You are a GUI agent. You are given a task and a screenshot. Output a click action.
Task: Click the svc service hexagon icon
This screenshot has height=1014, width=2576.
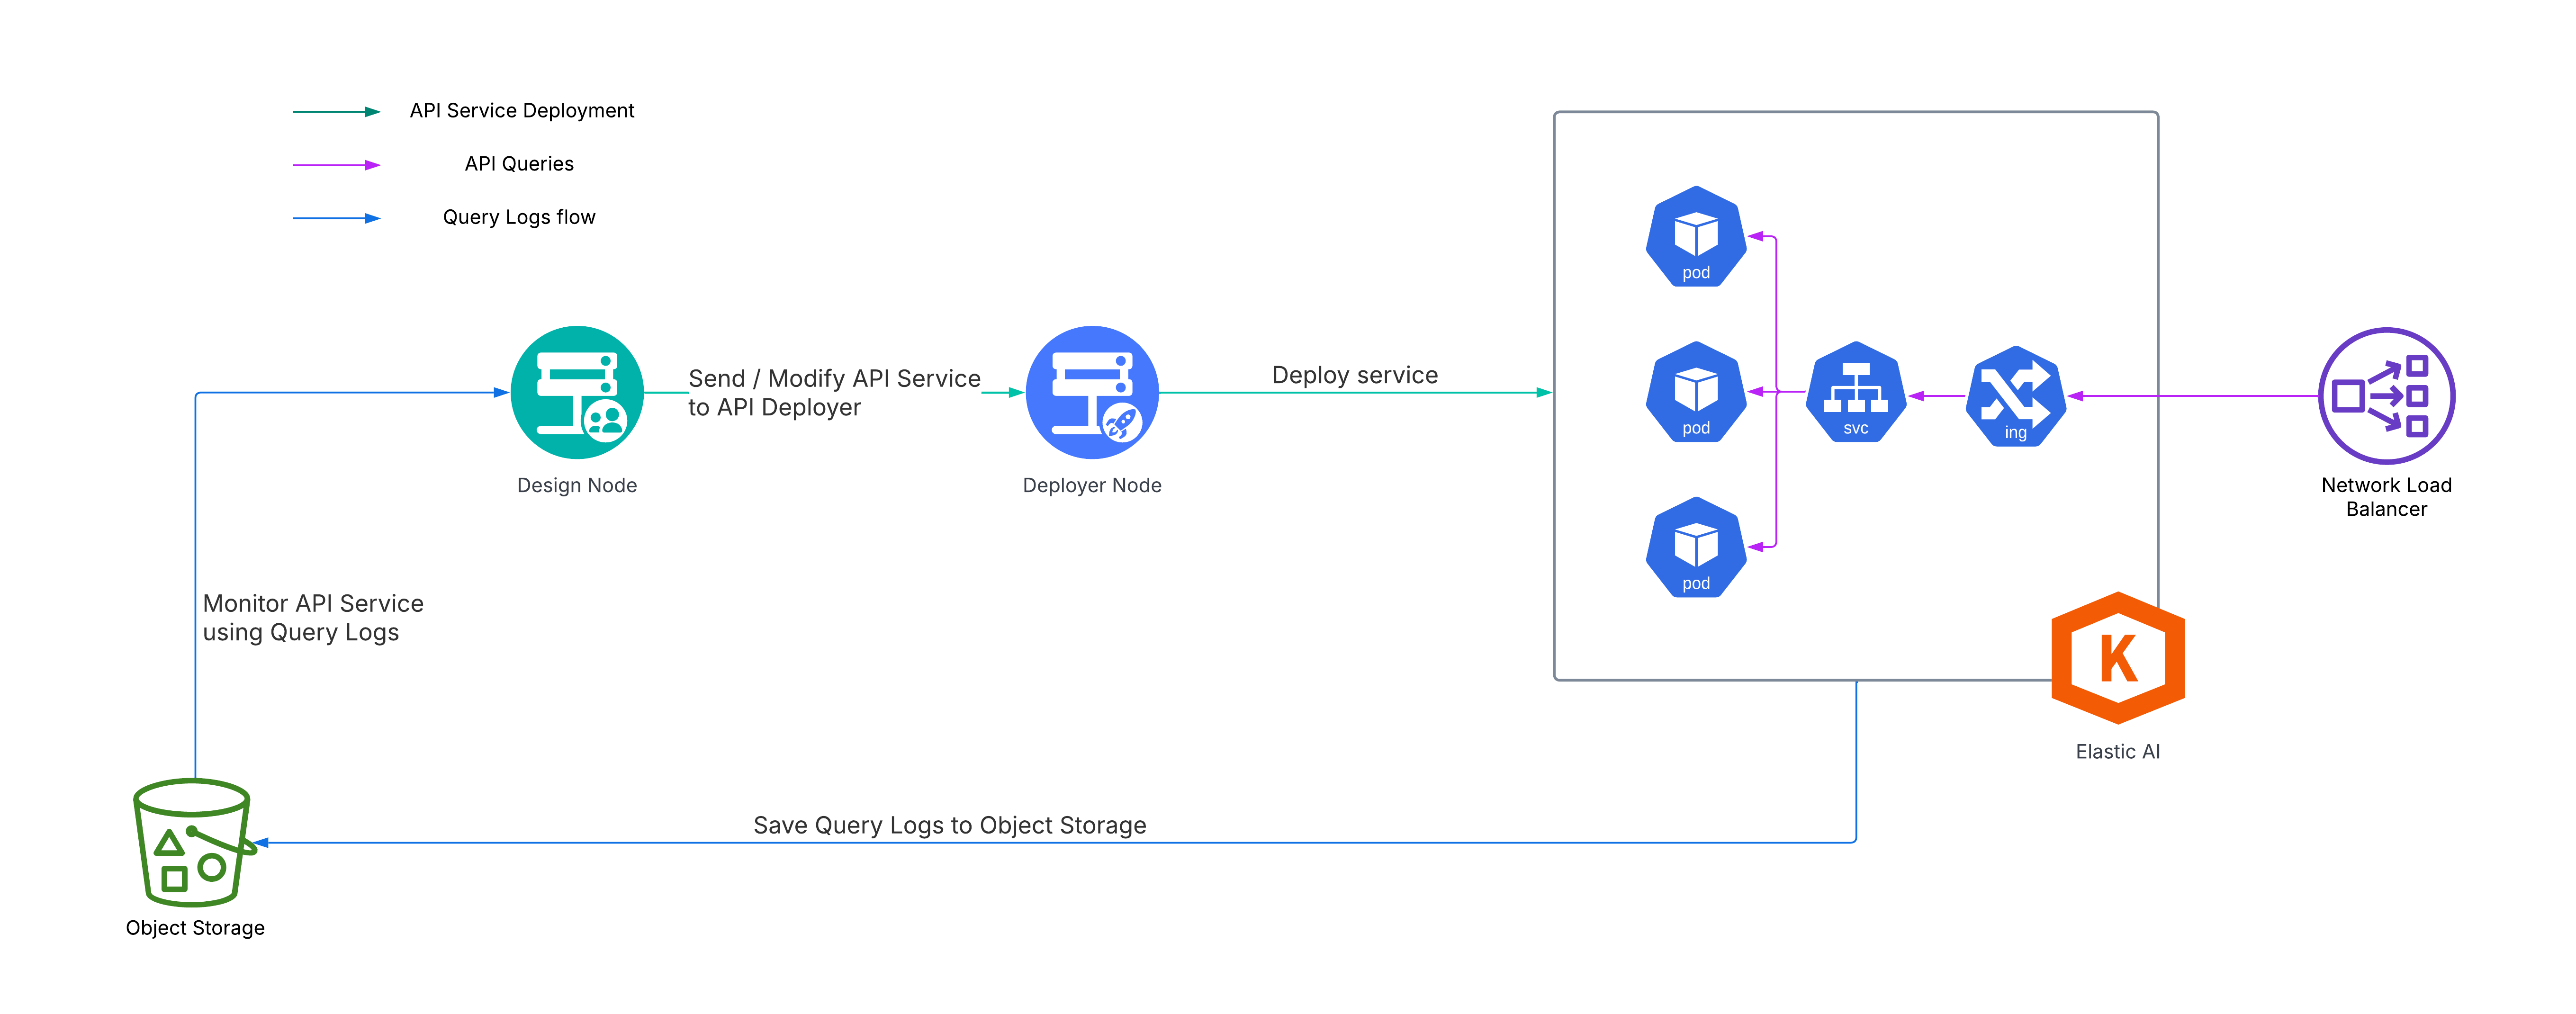pos(1856,392)
